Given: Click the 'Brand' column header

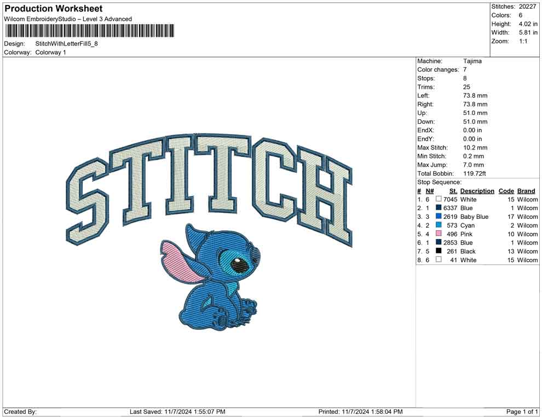Looking at the screenshot, I should click(526, 190).
